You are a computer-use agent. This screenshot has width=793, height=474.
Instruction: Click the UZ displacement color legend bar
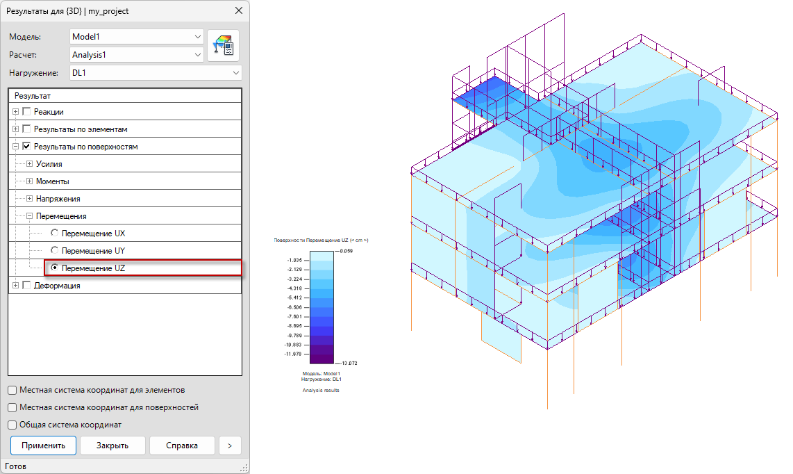click(x=322, y=307)
